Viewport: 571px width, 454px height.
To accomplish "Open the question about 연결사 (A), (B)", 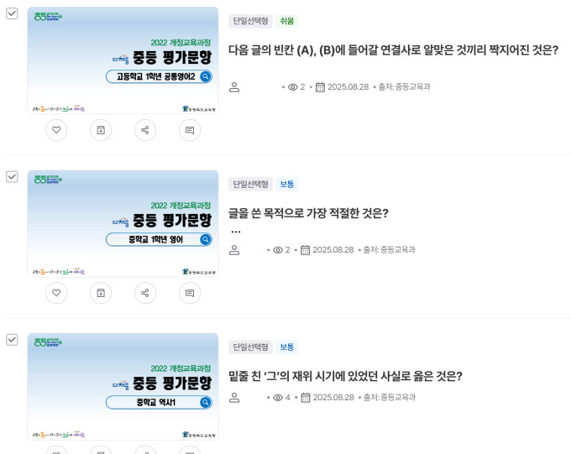I will pyautogui.click(x=393, y=50).
